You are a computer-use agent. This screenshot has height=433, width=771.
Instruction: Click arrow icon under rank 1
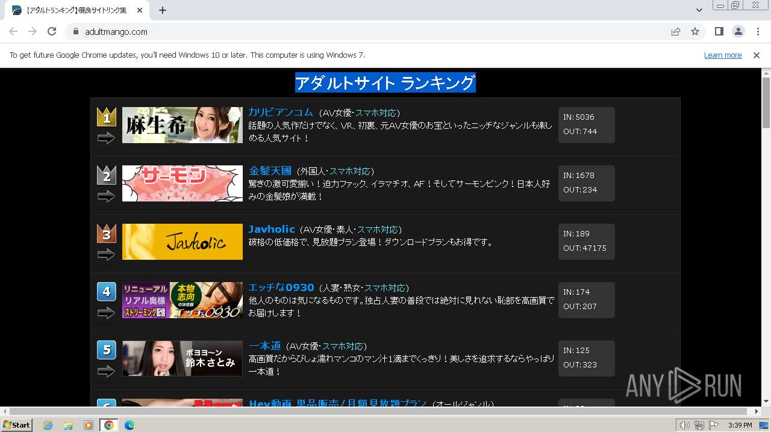coord(106,138)
